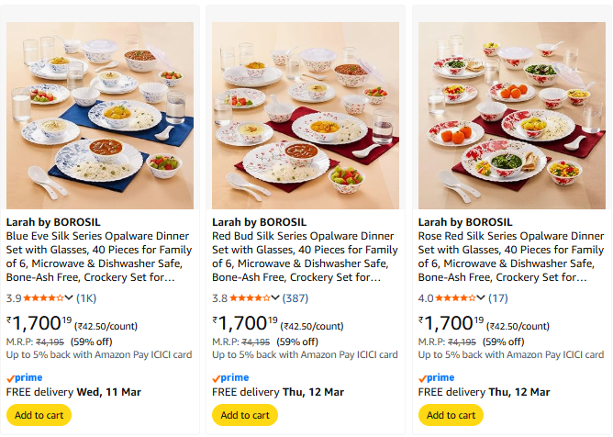Add the Red Bud set to cart
Screen dimensions: 613x437
245,415
